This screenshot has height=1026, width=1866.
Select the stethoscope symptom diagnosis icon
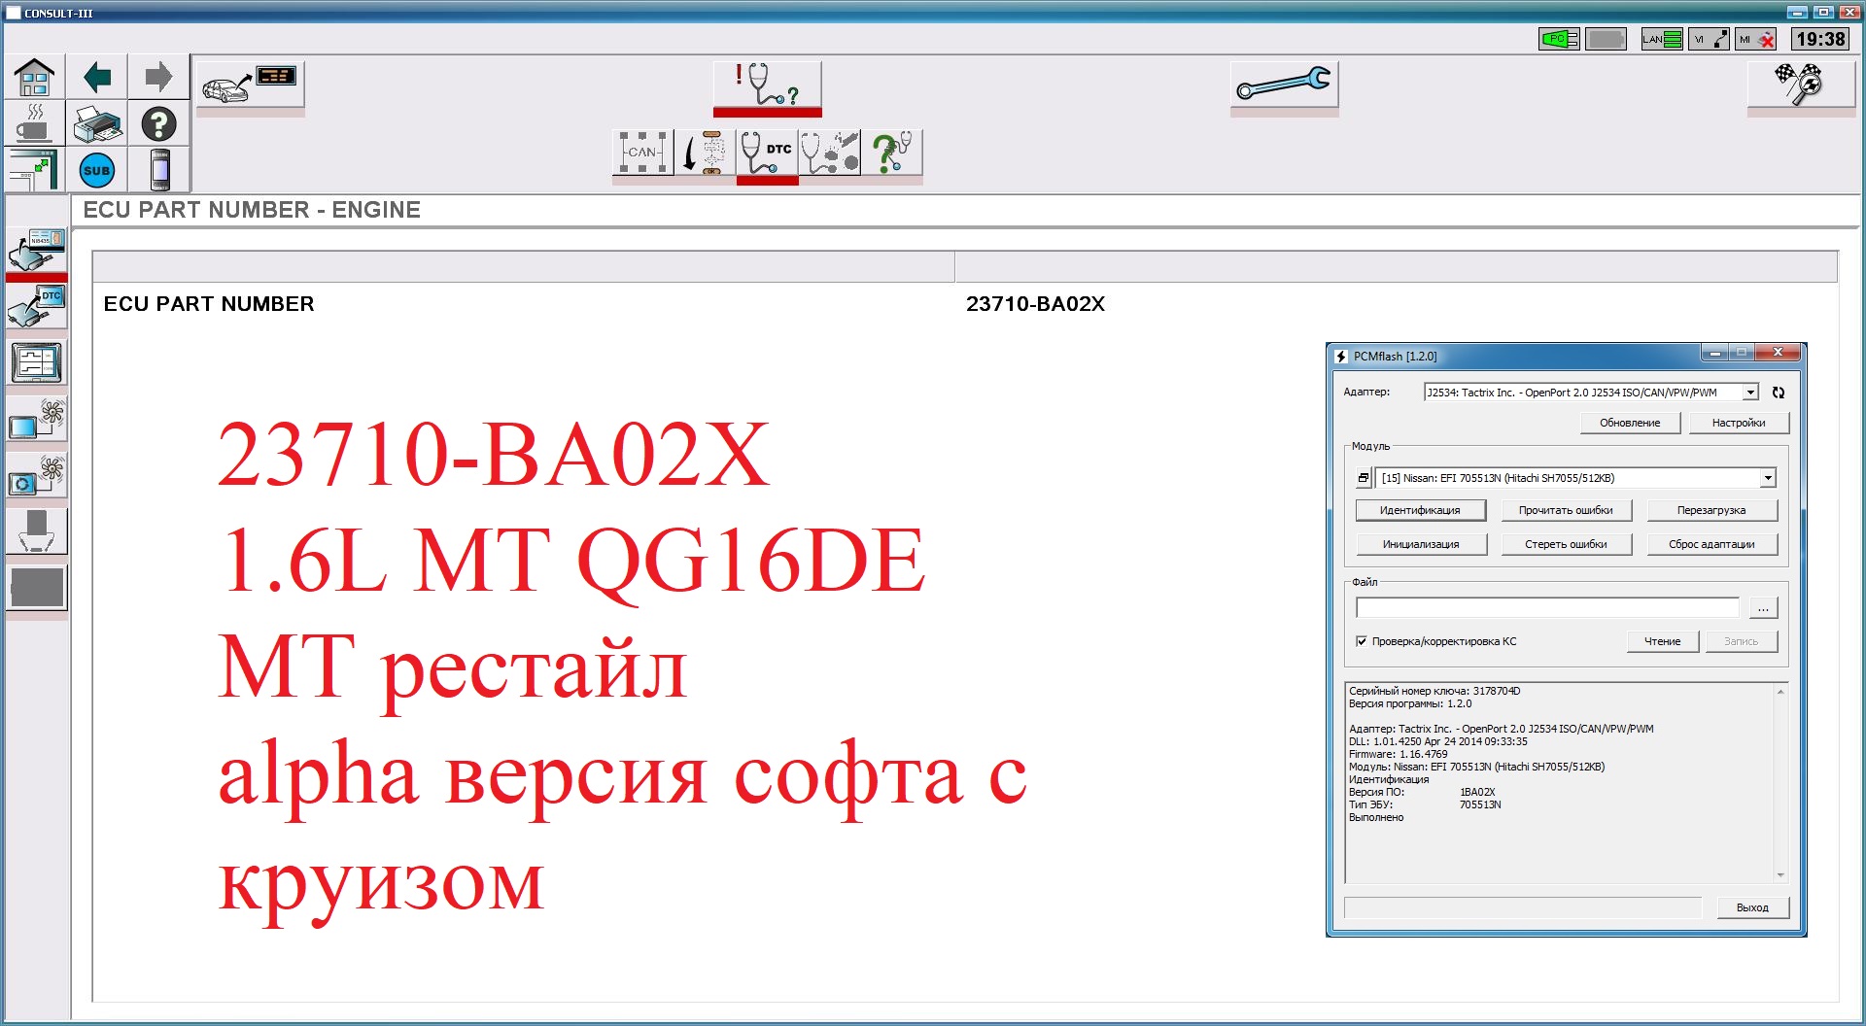tap(830, 153)
